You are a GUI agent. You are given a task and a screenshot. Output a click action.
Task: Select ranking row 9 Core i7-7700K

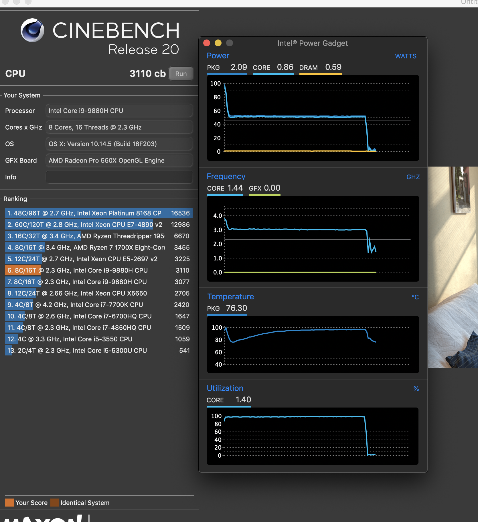coord(99,305)
